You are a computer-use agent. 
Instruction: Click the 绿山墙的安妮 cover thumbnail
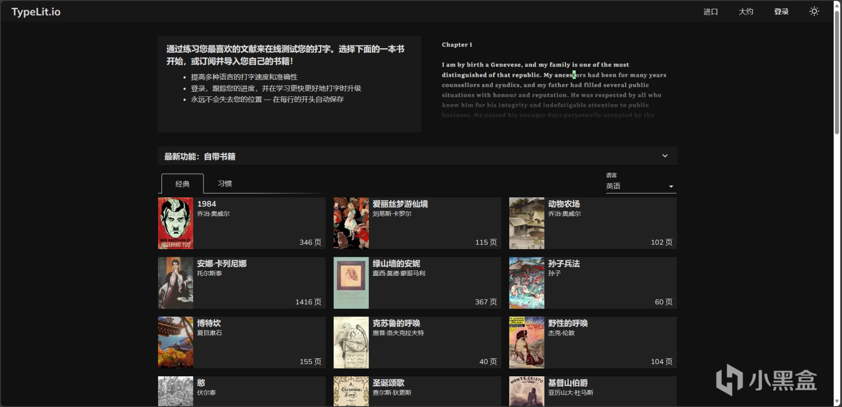tap(351, 283)
